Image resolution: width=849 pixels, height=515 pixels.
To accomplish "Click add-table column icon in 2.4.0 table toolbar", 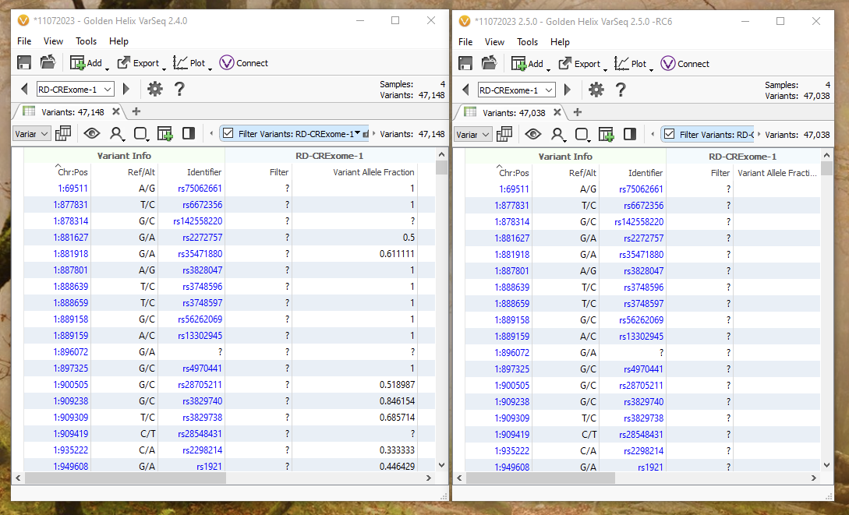I will point(164,133).
